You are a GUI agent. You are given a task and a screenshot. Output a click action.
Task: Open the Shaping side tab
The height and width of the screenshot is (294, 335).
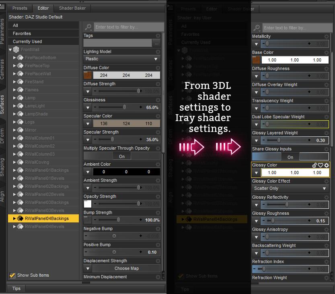[2, 167]
